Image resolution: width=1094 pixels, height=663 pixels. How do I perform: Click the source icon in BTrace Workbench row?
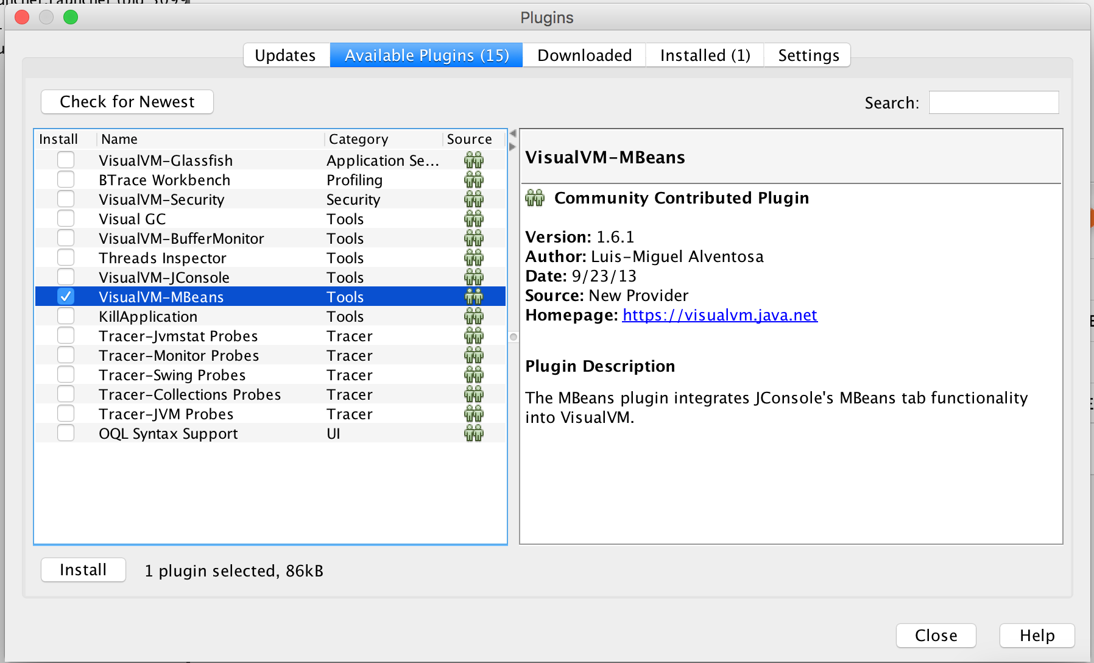click(x=473, y=180)
